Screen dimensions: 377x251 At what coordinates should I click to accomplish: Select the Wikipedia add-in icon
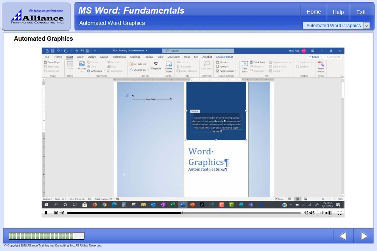[x=156, y=66]
